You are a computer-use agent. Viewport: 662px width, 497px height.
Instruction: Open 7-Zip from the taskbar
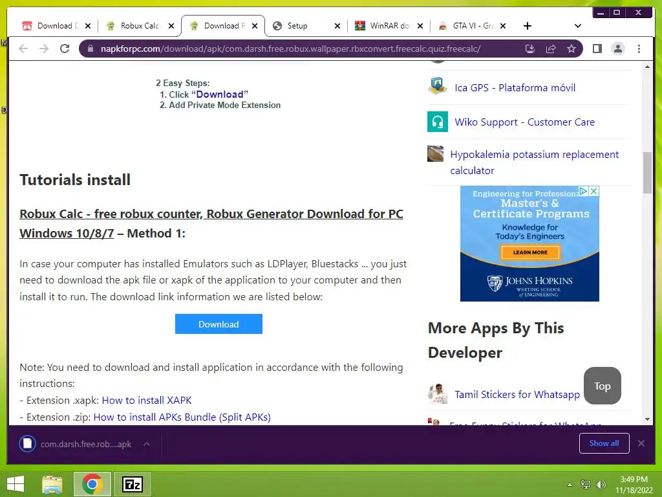(x=133, y=484)
